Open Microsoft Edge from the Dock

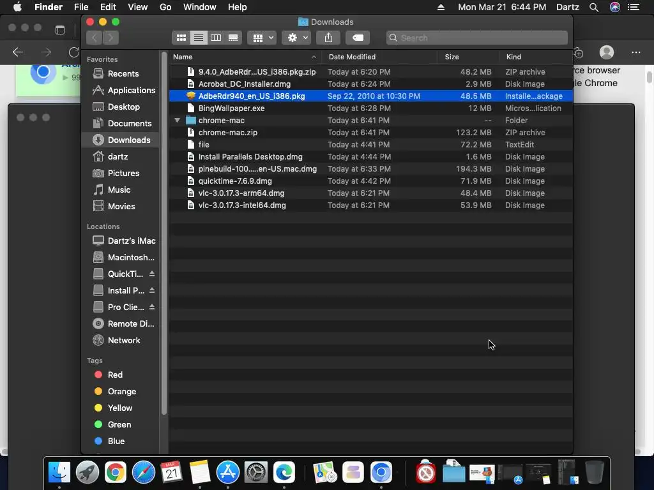(x=284, y=473)
